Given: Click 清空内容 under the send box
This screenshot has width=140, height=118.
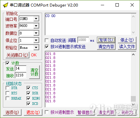Looking at the screenshot, I should (x=106, y=47).
